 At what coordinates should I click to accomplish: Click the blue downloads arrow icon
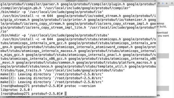pos(163,3)
